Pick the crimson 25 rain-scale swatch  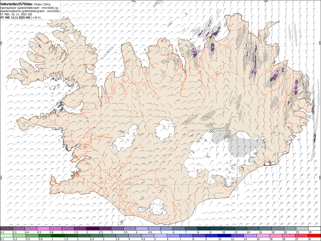pos(301,235)
